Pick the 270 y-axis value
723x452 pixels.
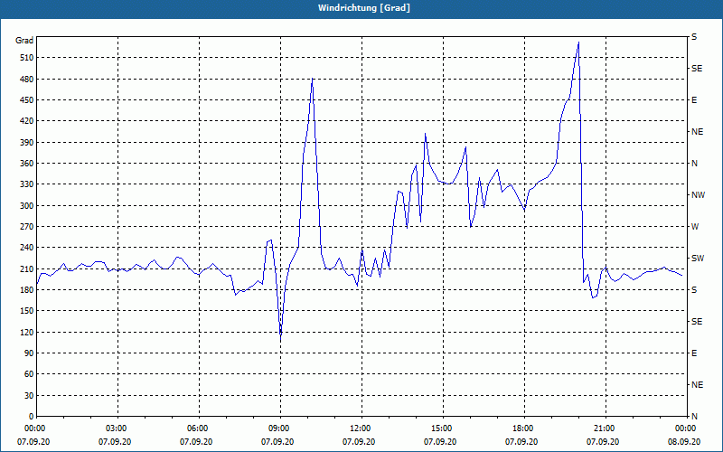pyautogui.click(x=27, y=227)
